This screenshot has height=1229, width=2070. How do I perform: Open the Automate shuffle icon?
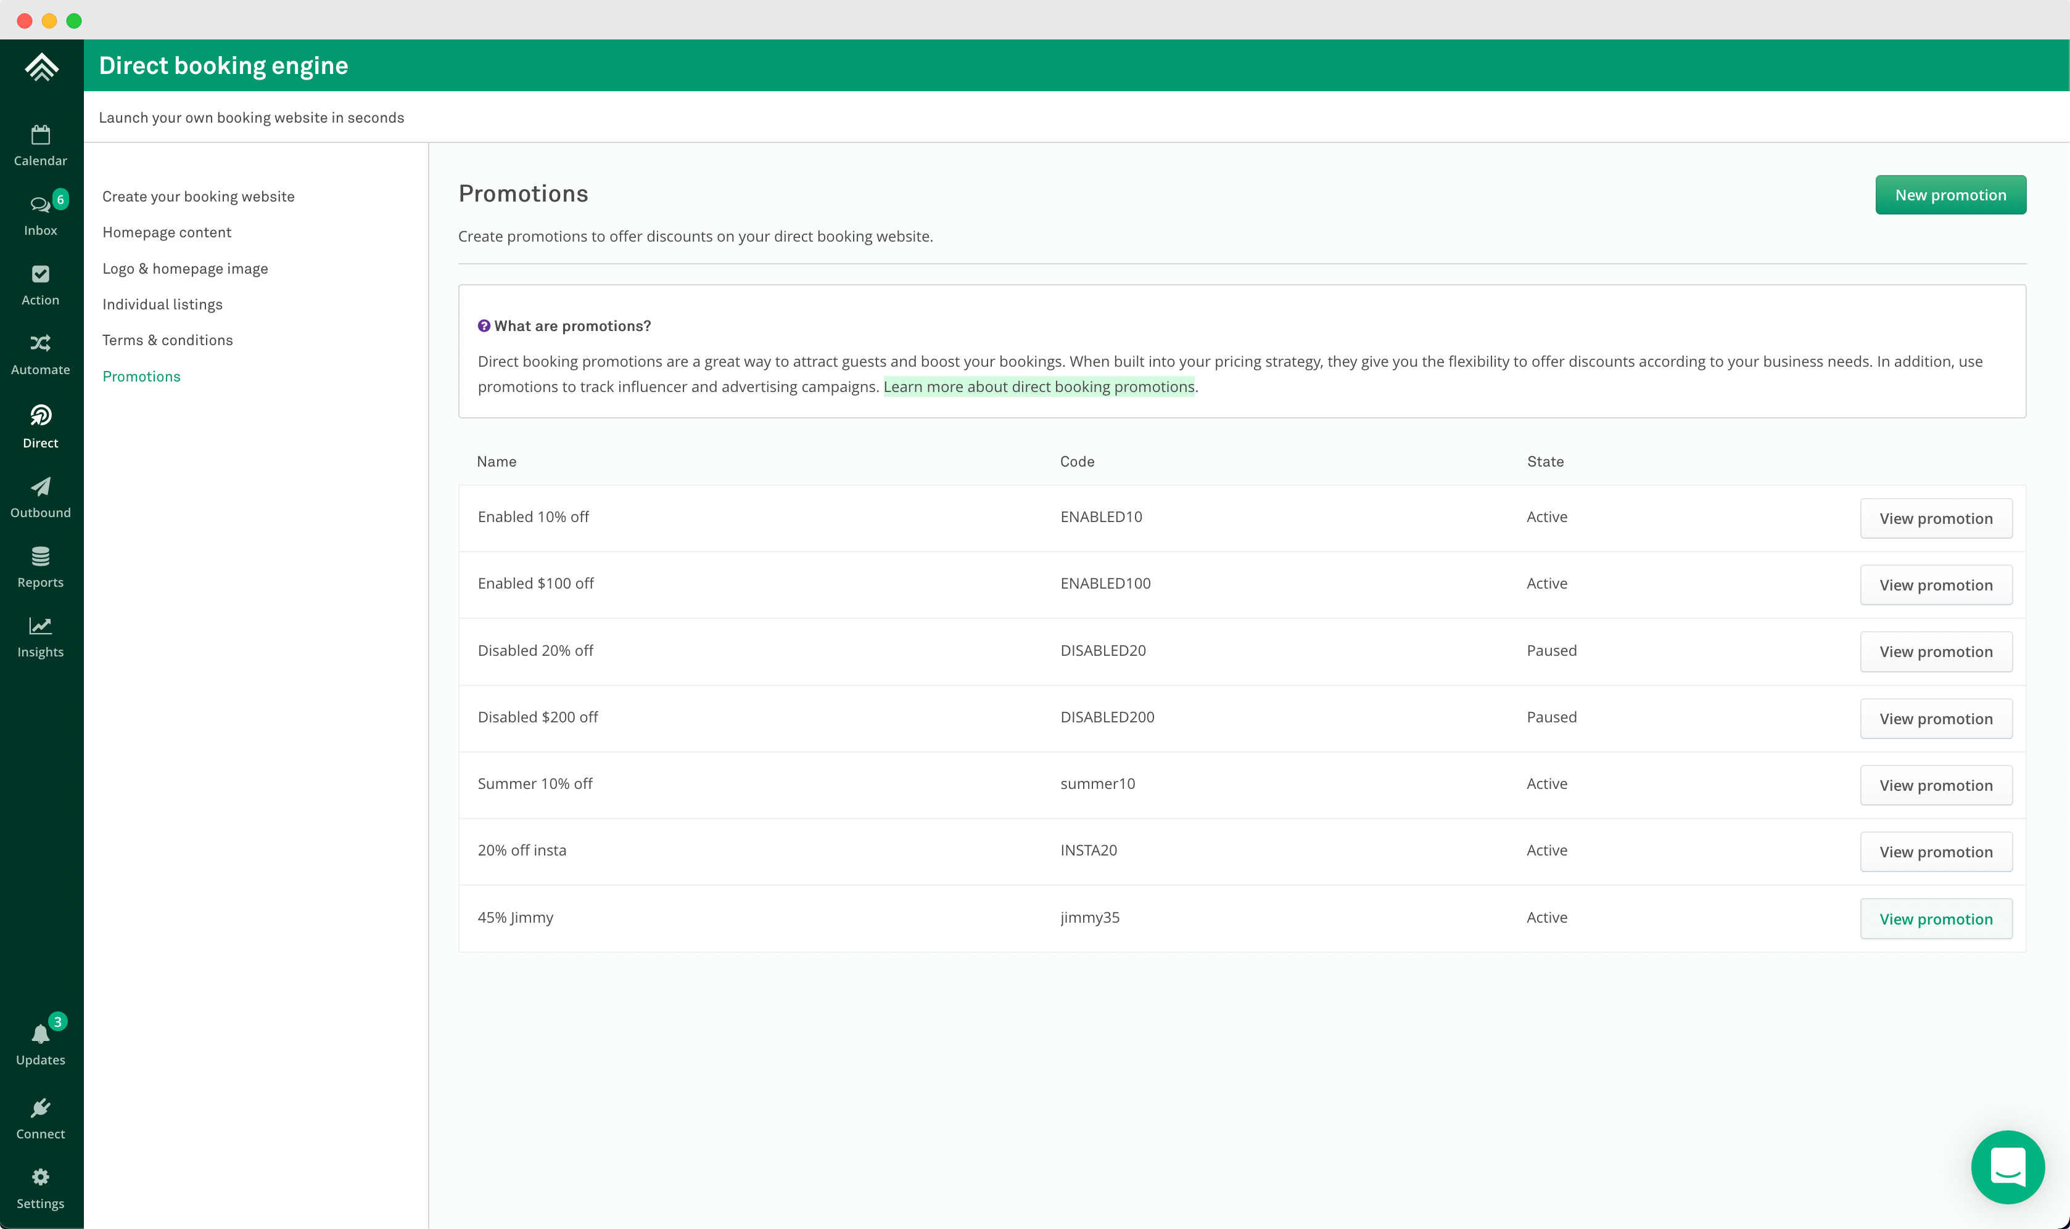tap(39, 354)
